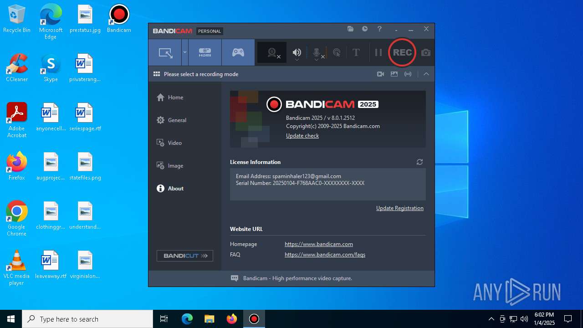
Task: Select the seriespage.rtf desktop file
Action: coord(85,118)
